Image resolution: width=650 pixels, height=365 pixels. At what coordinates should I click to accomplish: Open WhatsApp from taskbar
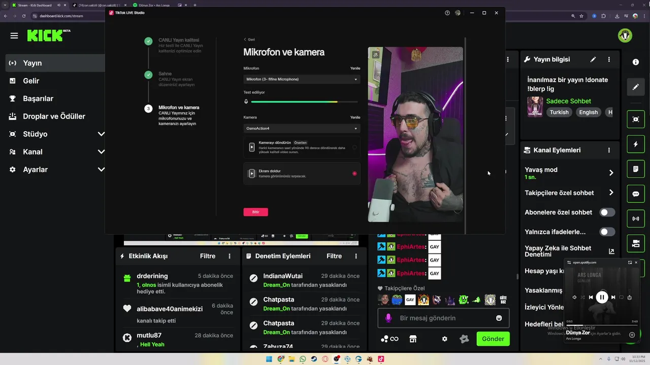click(x=303, y=359)
